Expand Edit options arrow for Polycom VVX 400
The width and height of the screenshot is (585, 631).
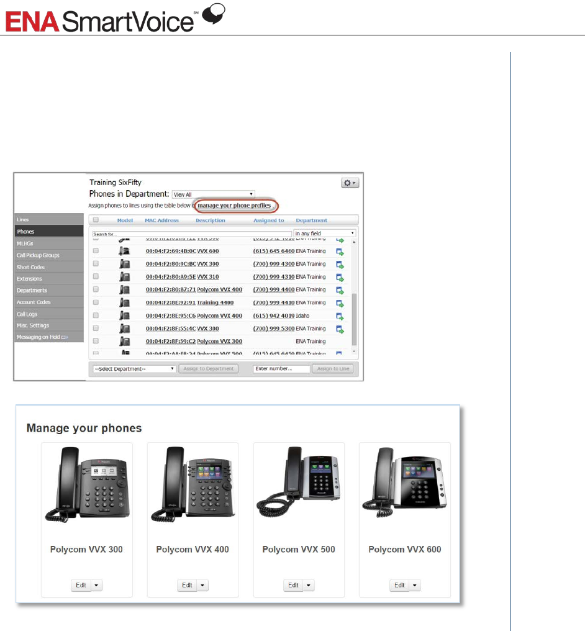[x=203, y=585]
